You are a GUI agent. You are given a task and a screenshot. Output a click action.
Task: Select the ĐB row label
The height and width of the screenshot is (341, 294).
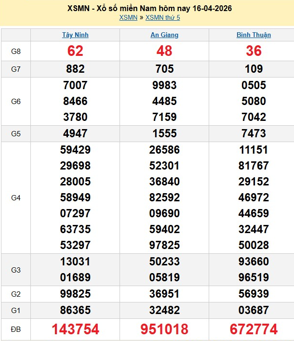(x=16, y=329)
